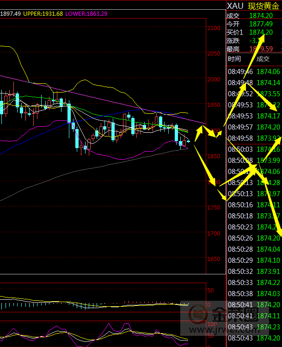Click the UPPER:1931.68 Bollinger label
Screen dimensions: 282x347
tap(43, 13)
